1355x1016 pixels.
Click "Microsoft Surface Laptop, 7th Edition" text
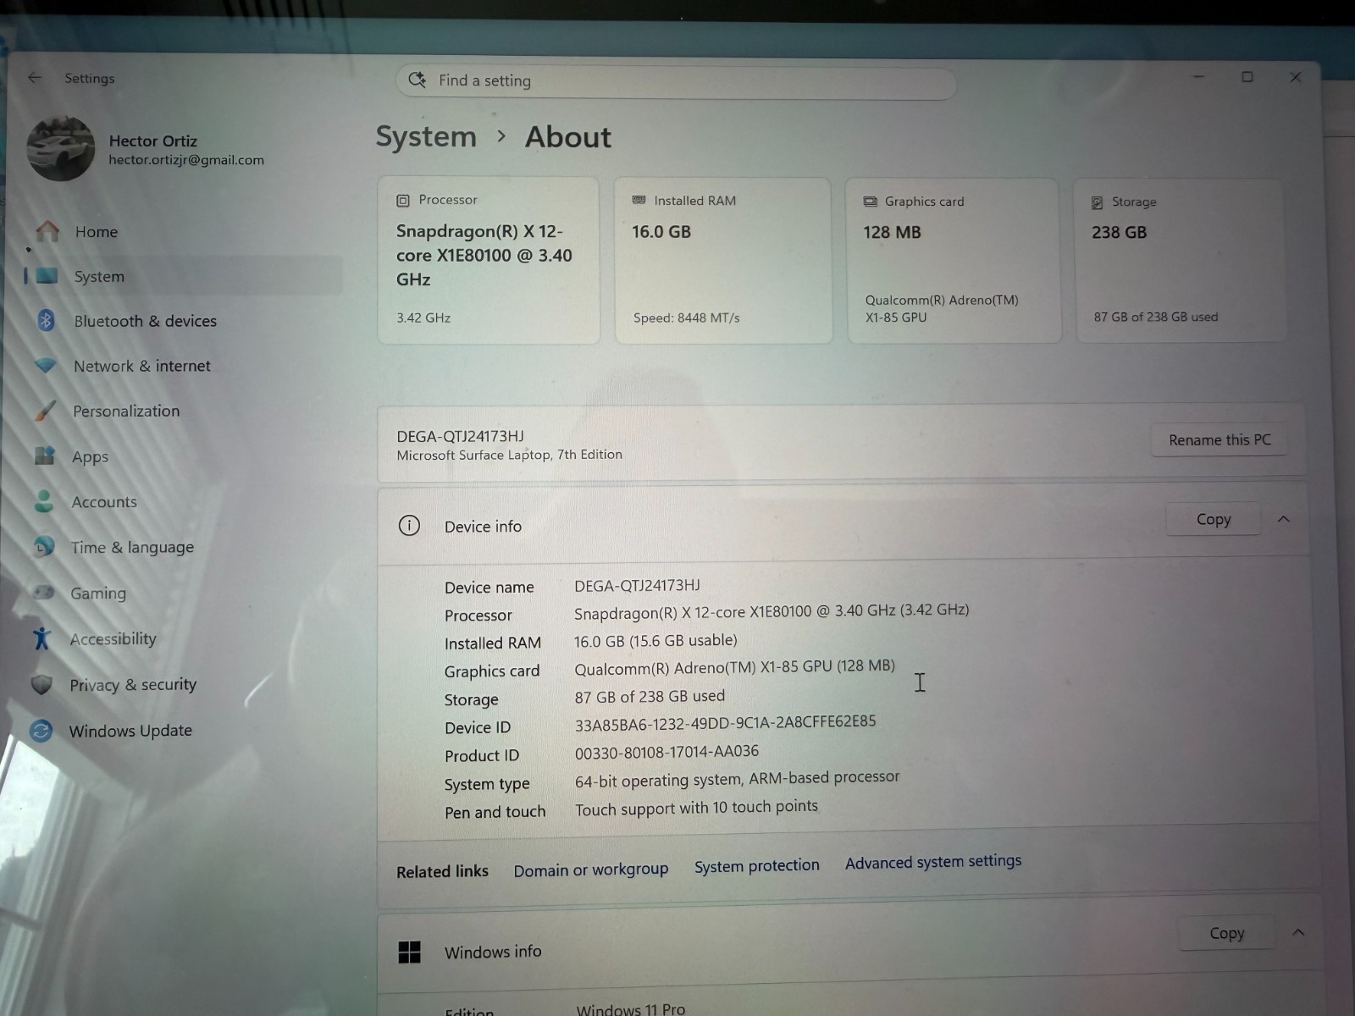[x=509, y=455]
